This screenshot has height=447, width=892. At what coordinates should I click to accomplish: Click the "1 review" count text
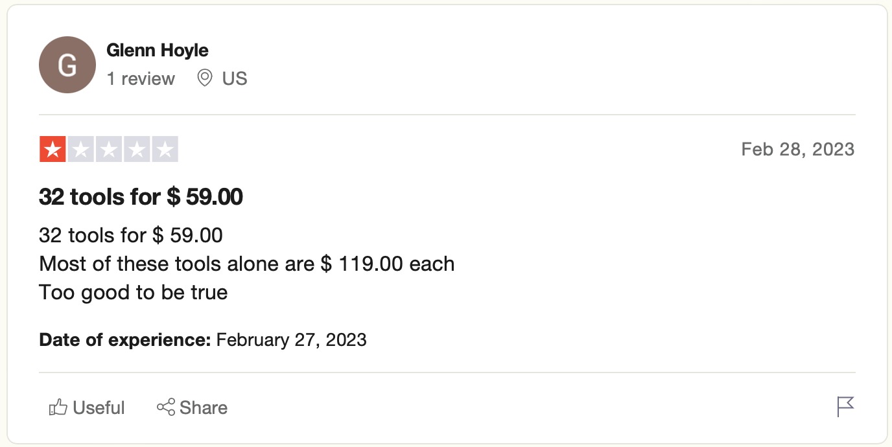pyautogui.click(x=141, y=78)
